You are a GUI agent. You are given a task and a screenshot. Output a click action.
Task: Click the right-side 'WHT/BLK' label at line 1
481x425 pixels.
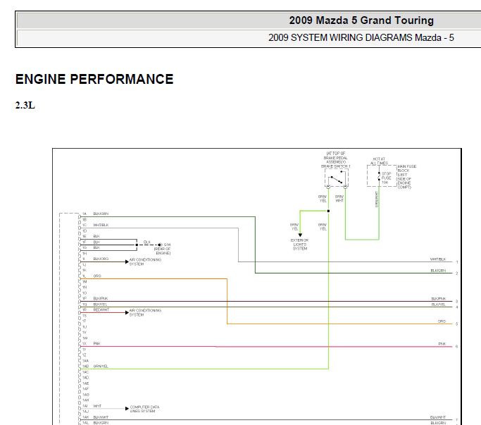pos(438,259)
